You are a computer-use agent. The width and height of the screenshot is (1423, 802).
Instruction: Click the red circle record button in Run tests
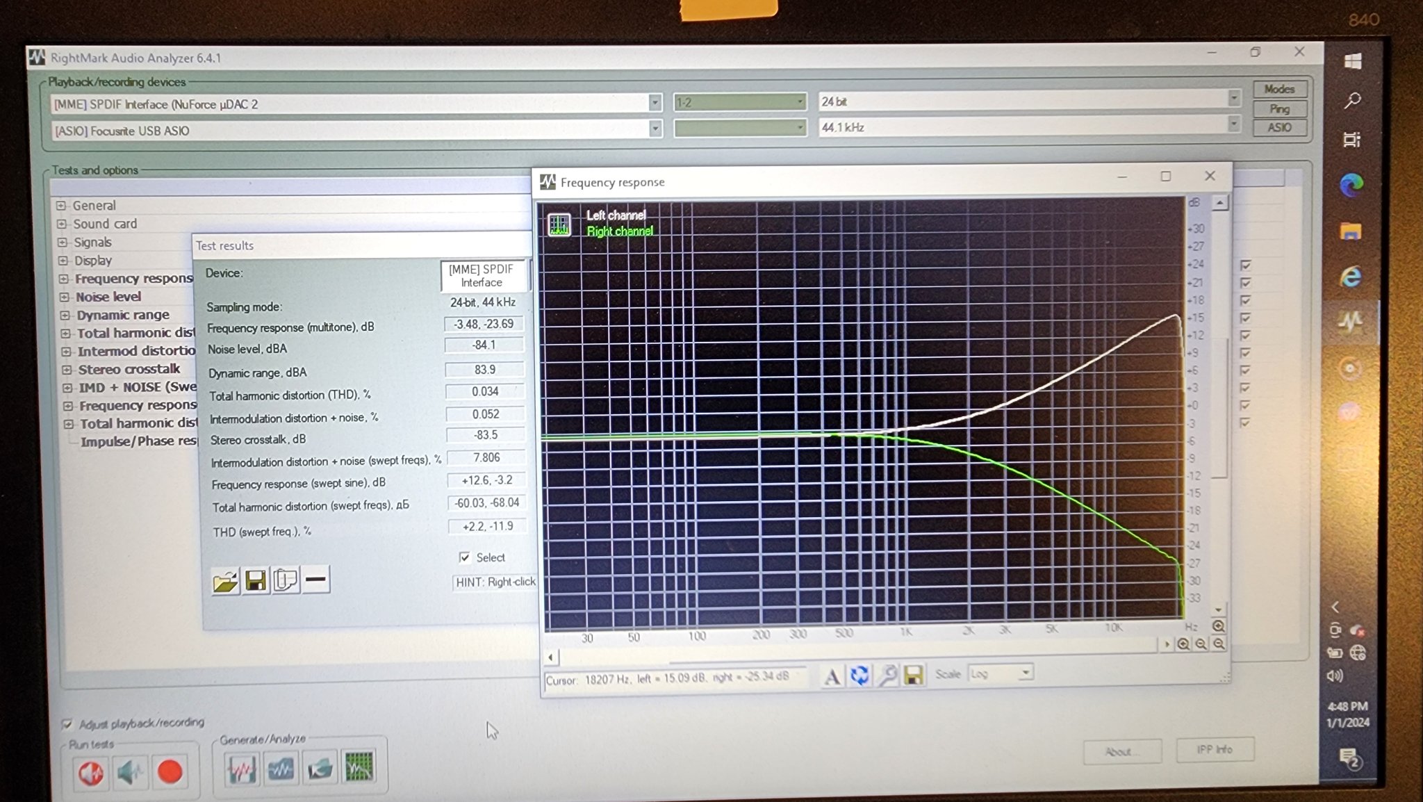[x=170, y=771]
